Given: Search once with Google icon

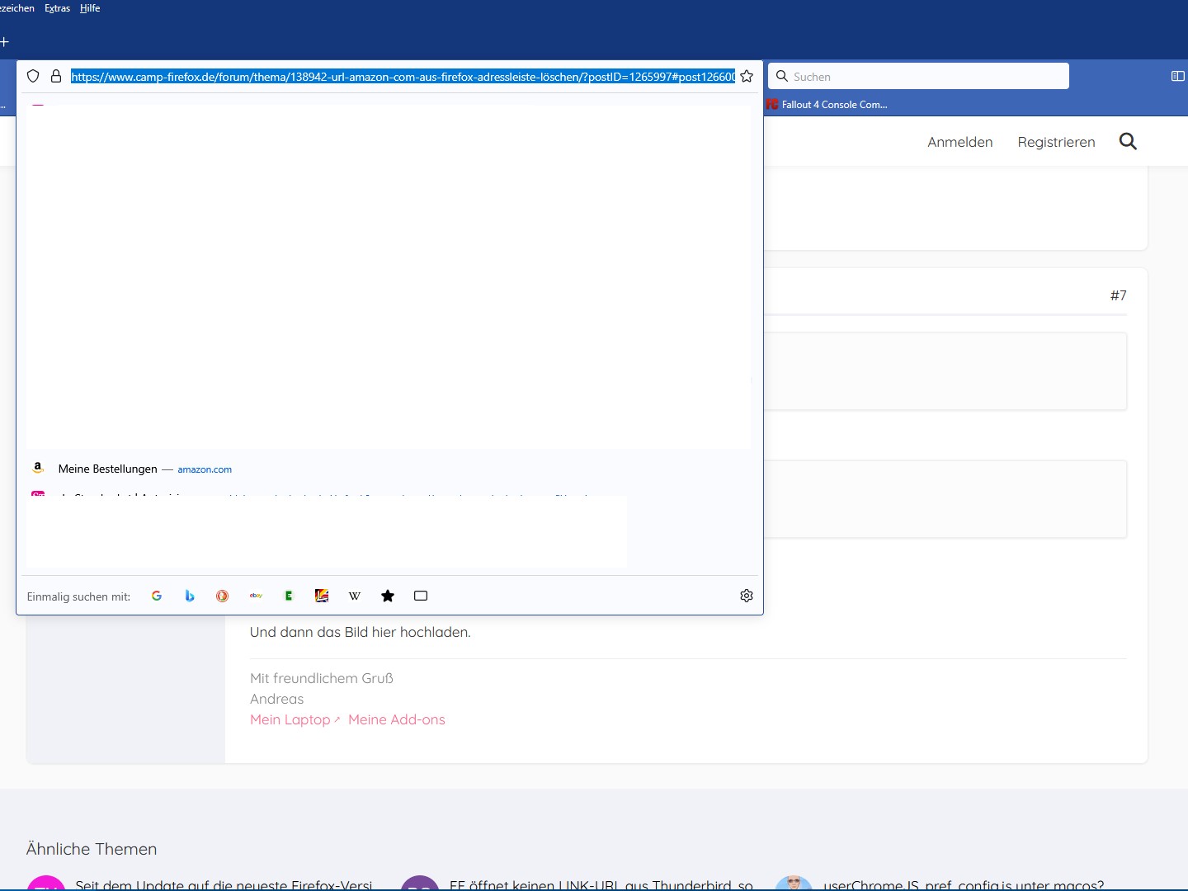Looking at the screenshot, I should click(157, 596).
